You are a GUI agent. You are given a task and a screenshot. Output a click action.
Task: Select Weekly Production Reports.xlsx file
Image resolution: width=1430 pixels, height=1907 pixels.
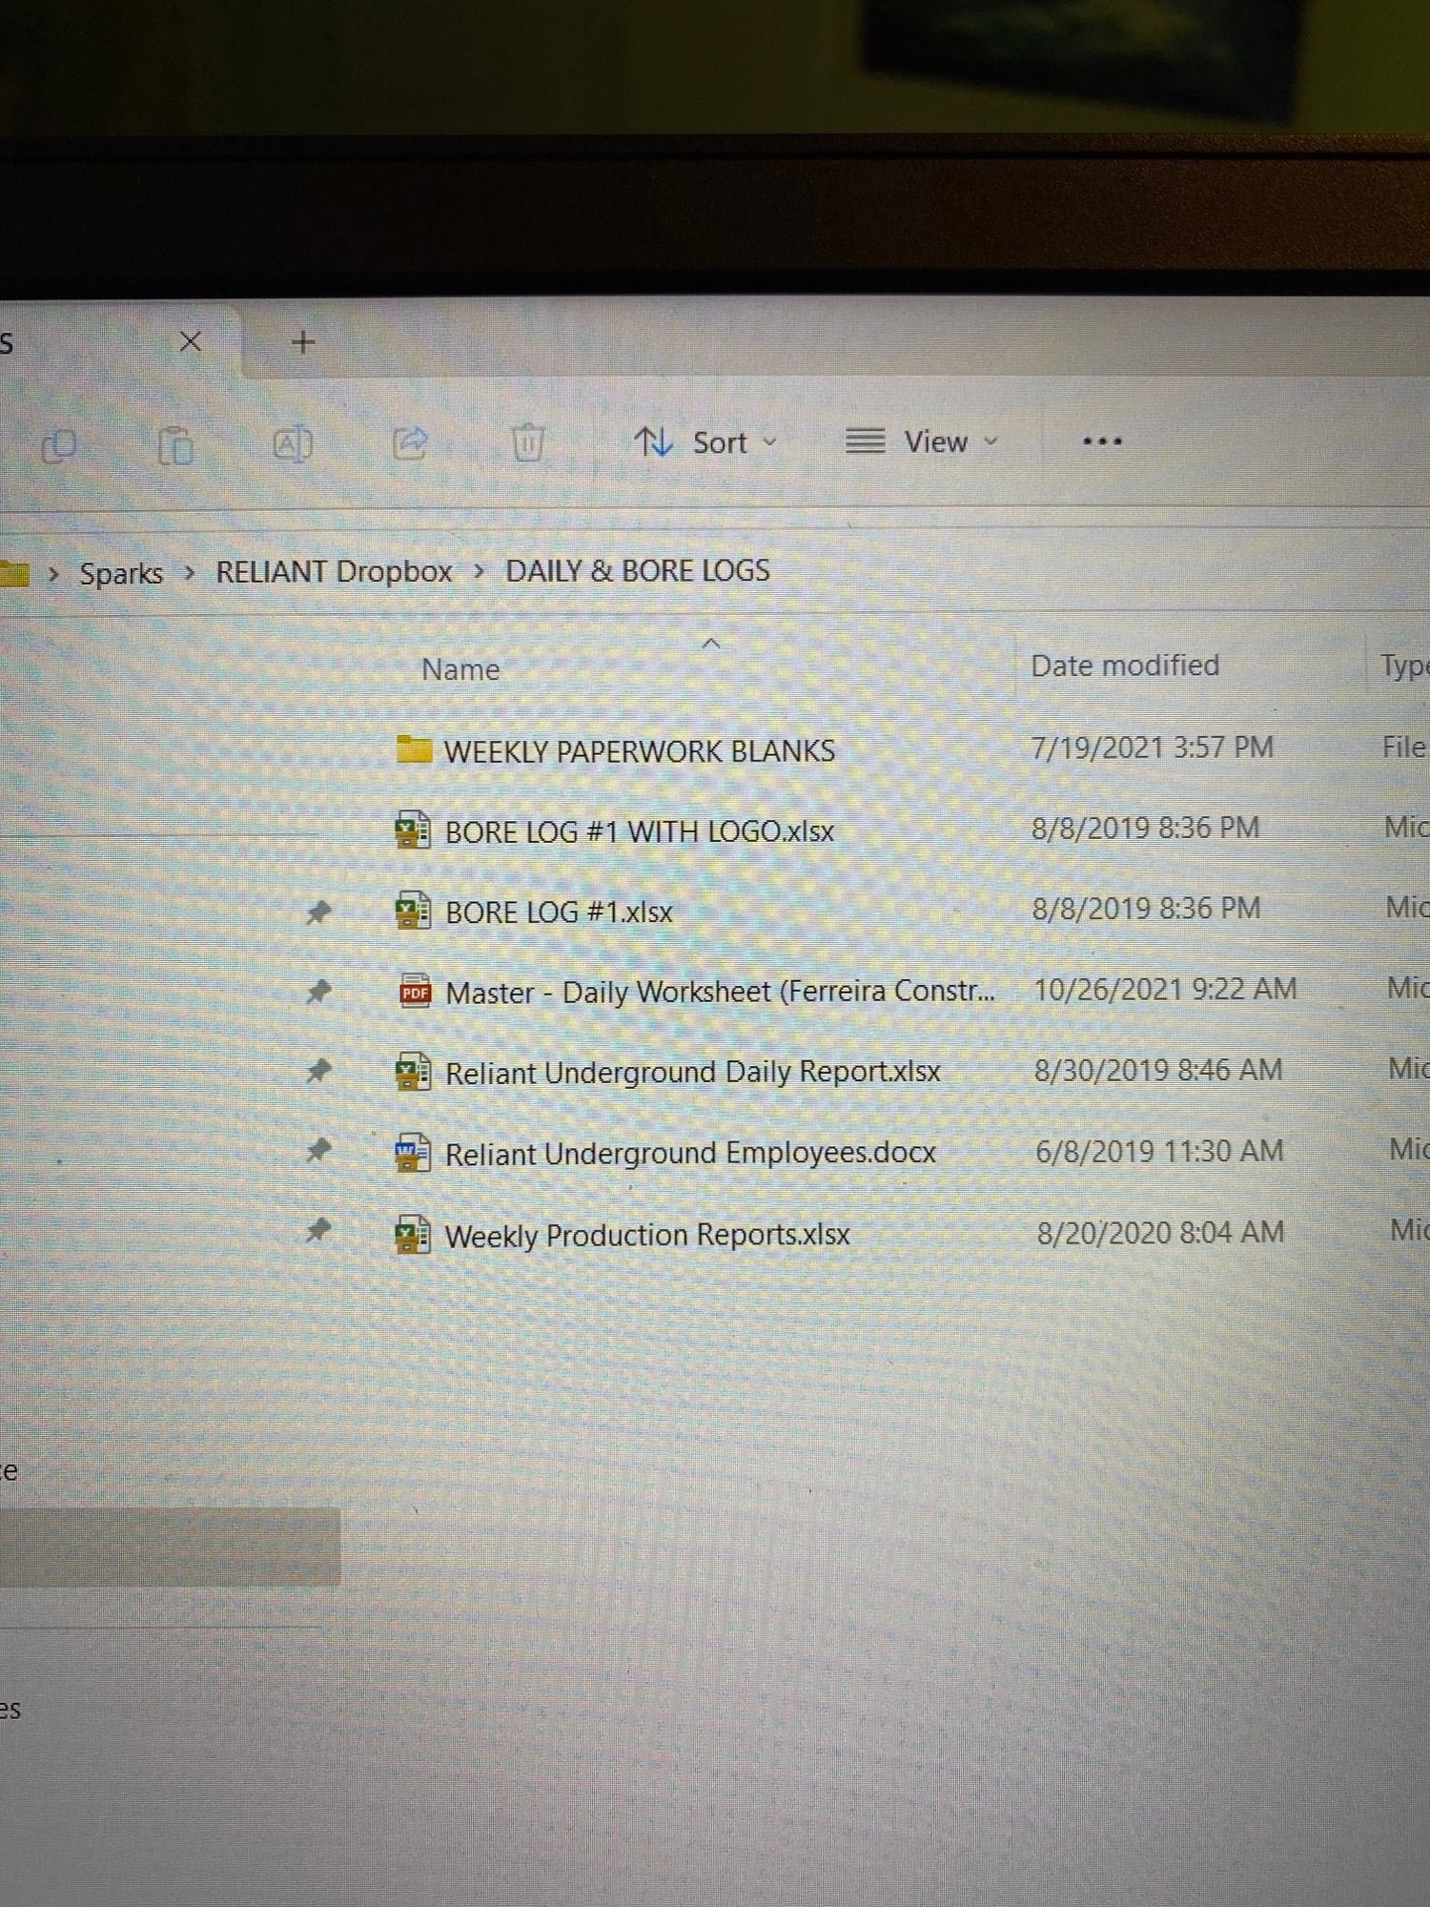click(x=647, y=1235)
